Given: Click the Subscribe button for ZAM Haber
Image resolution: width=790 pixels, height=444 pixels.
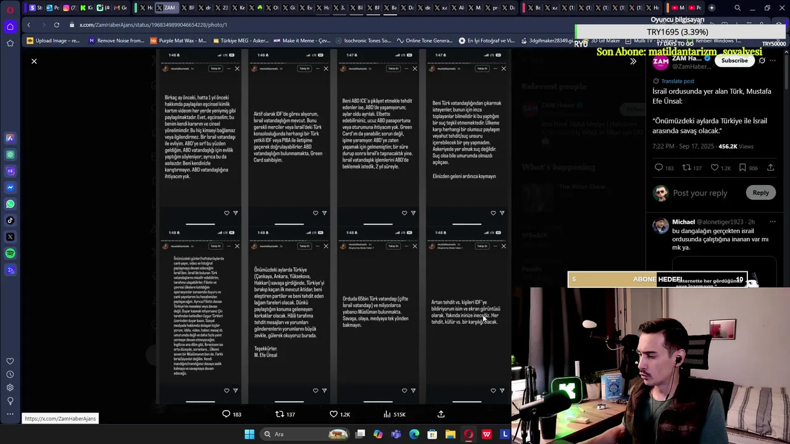Looking at the screenshot, I should pos(734,60).
